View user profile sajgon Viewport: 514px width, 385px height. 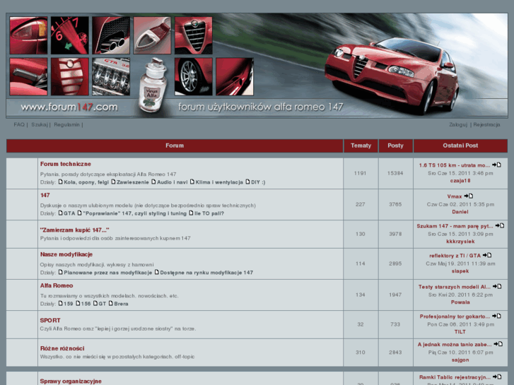point(460,360)
